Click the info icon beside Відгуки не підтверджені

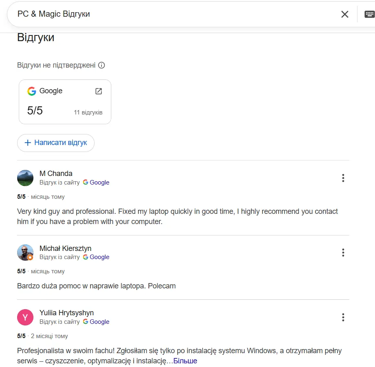101,65
